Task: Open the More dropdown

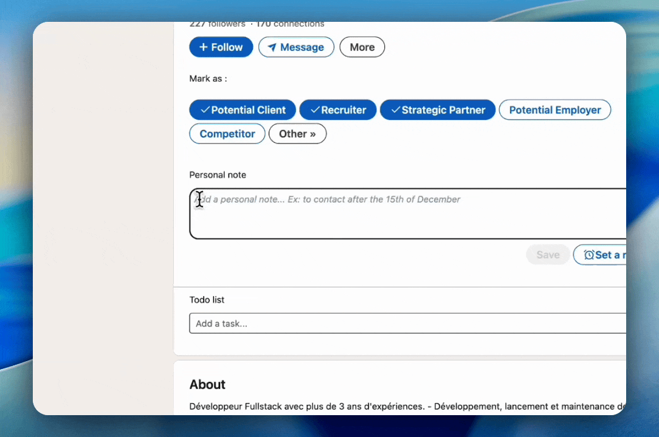Action: (362, 47)
